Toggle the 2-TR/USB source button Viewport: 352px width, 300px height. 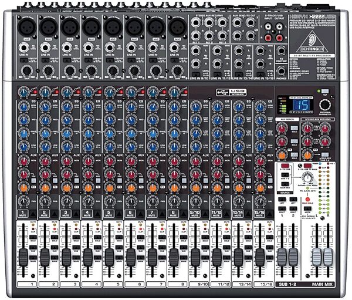tap(285, 166)
